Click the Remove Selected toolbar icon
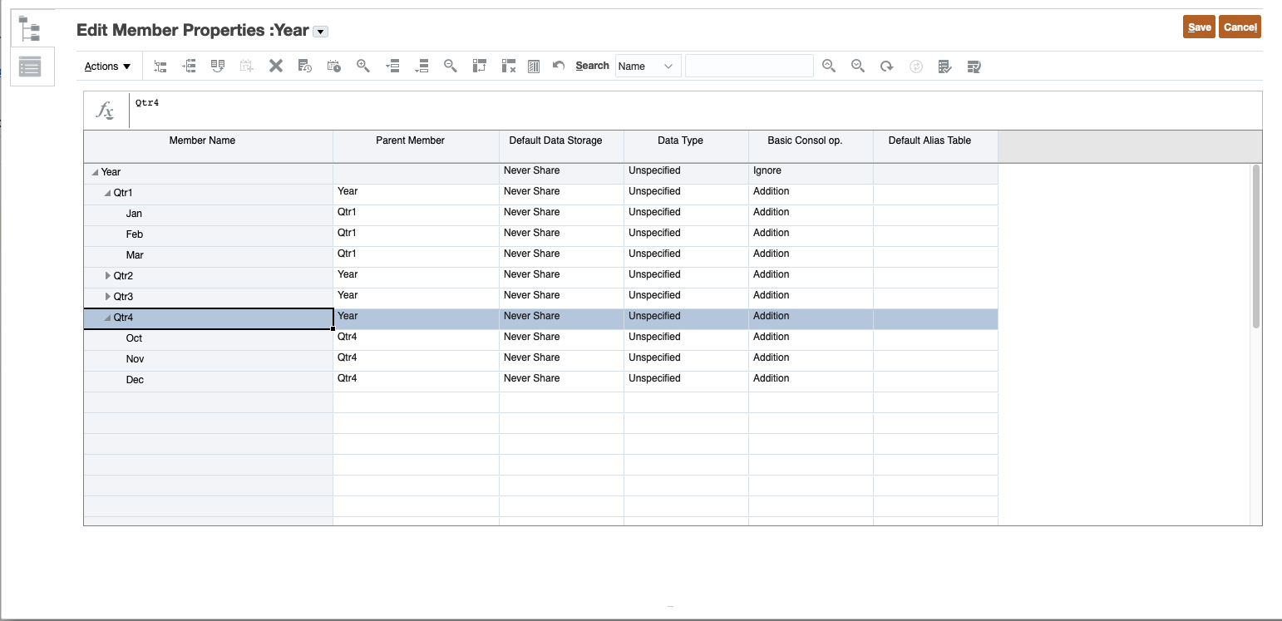Viewport: 1282px width, 621px height. [509, 67]
